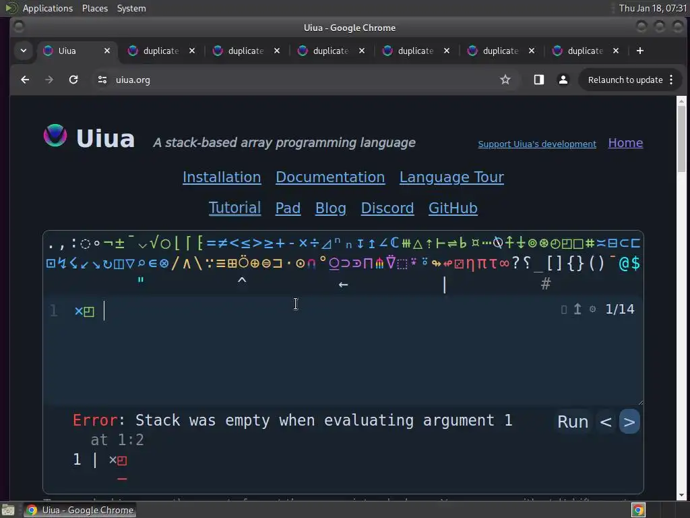Viewport: 690px width, 518px height.
Task: Insert the multiply glyph × from palette
Action: (303, 243)
